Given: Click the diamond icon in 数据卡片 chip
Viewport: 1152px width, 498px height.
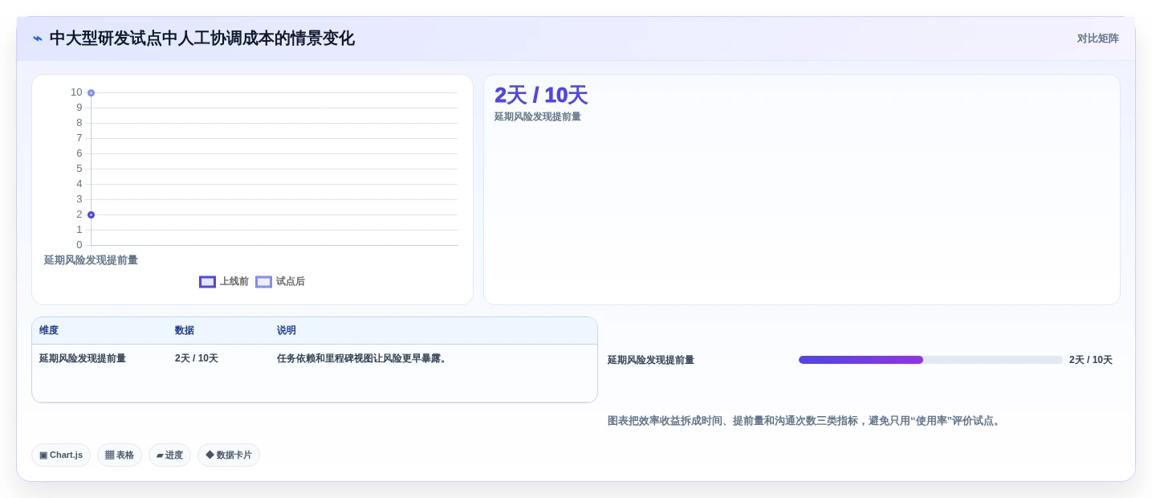Looking at the screenshot, I should (210, 455).
